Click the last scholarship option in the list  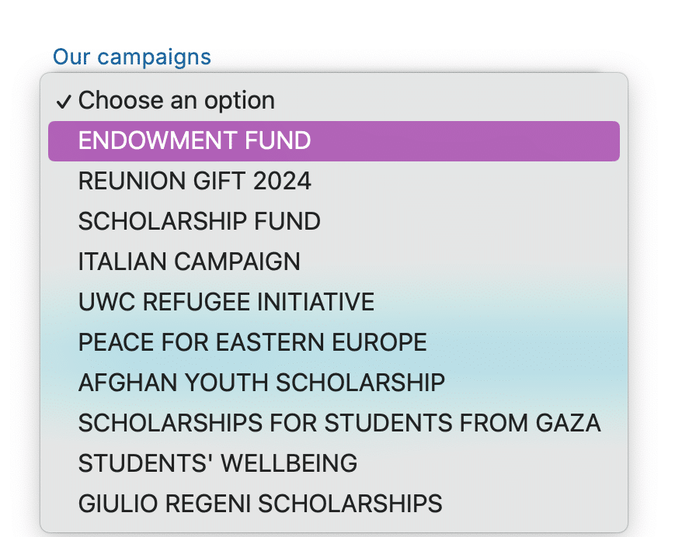(259, 504)
